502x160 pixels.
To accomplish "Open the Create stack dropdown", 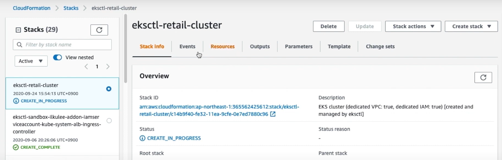I will [471, 26].
